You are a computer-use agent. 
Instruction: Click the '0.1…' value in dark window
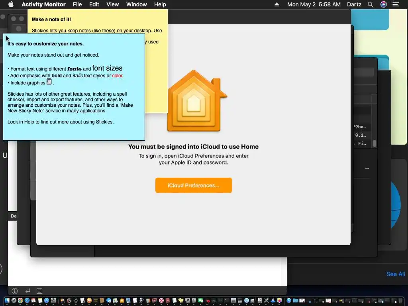click(x=361, y=135)
